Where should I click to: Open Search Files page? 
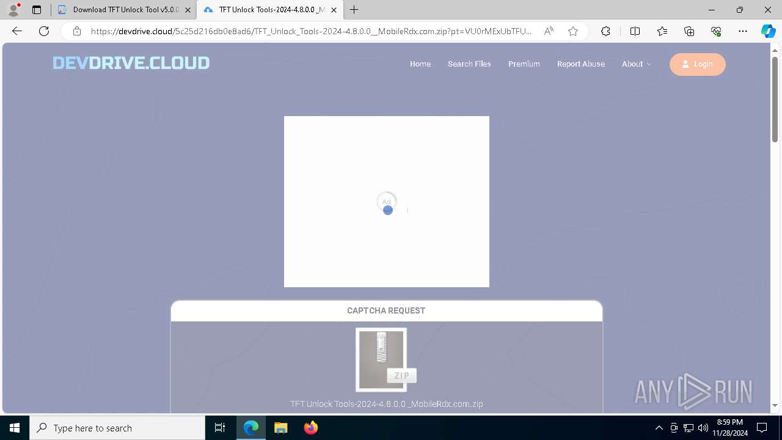(469, 64)
